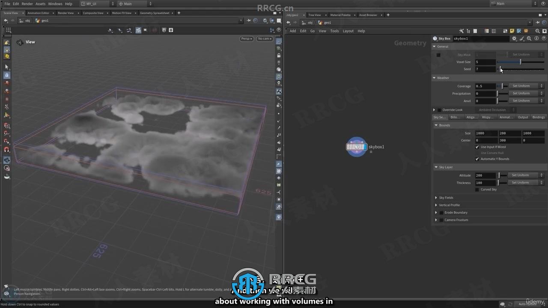Screen dimensions: 548x308
Task: Click the gear icon beside the skybox1 name
Action: click(514, 38)
